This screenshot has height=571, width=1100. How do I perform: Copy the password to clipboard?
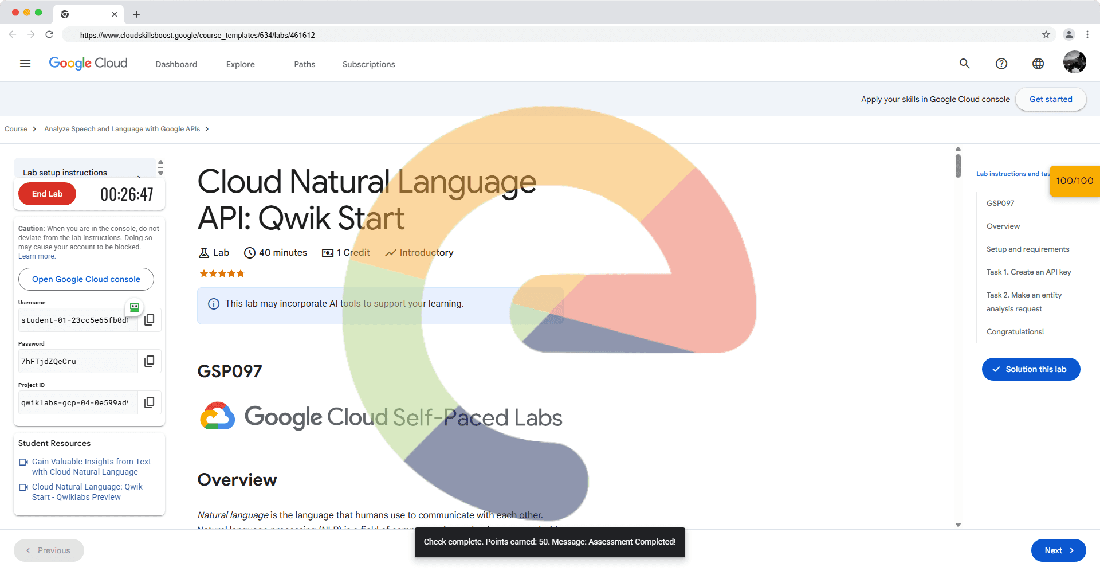coord(150,361)
